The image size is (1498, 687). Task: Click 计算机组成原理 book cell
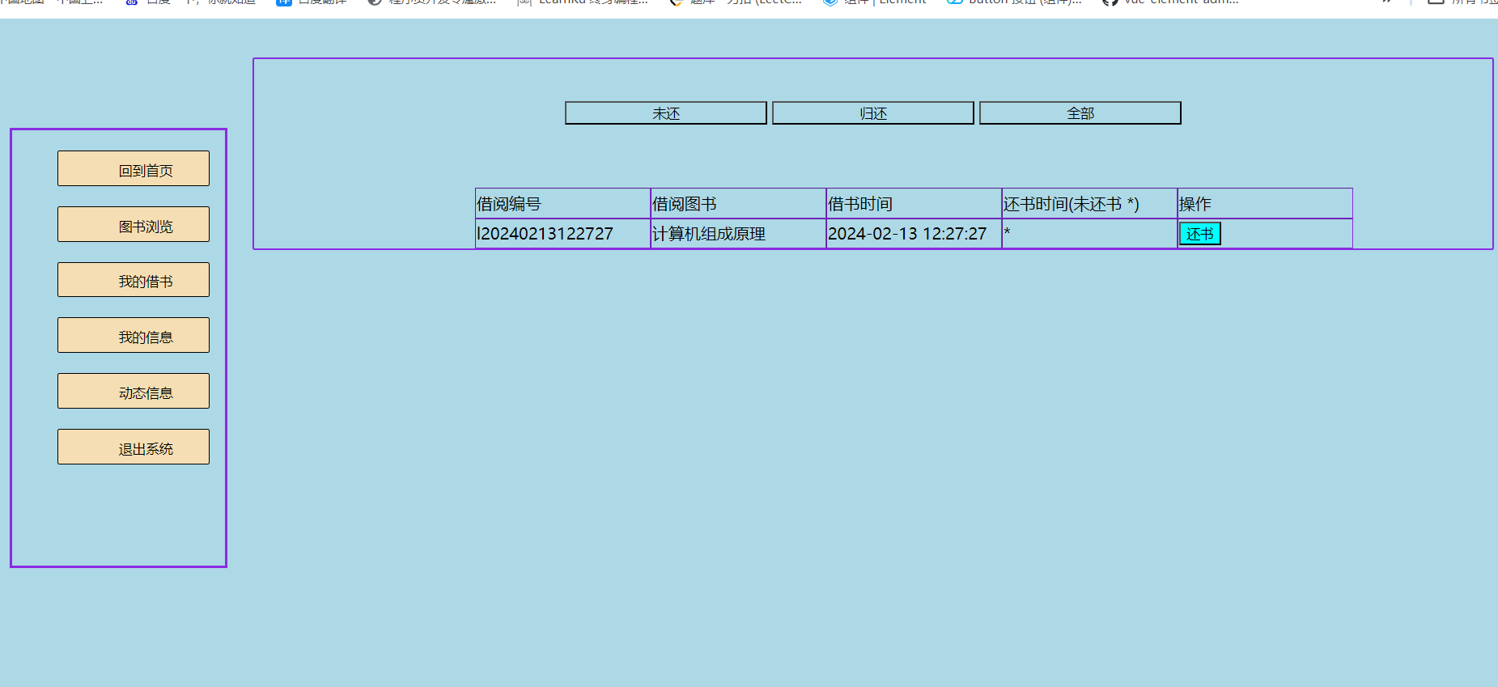point(738,234)
